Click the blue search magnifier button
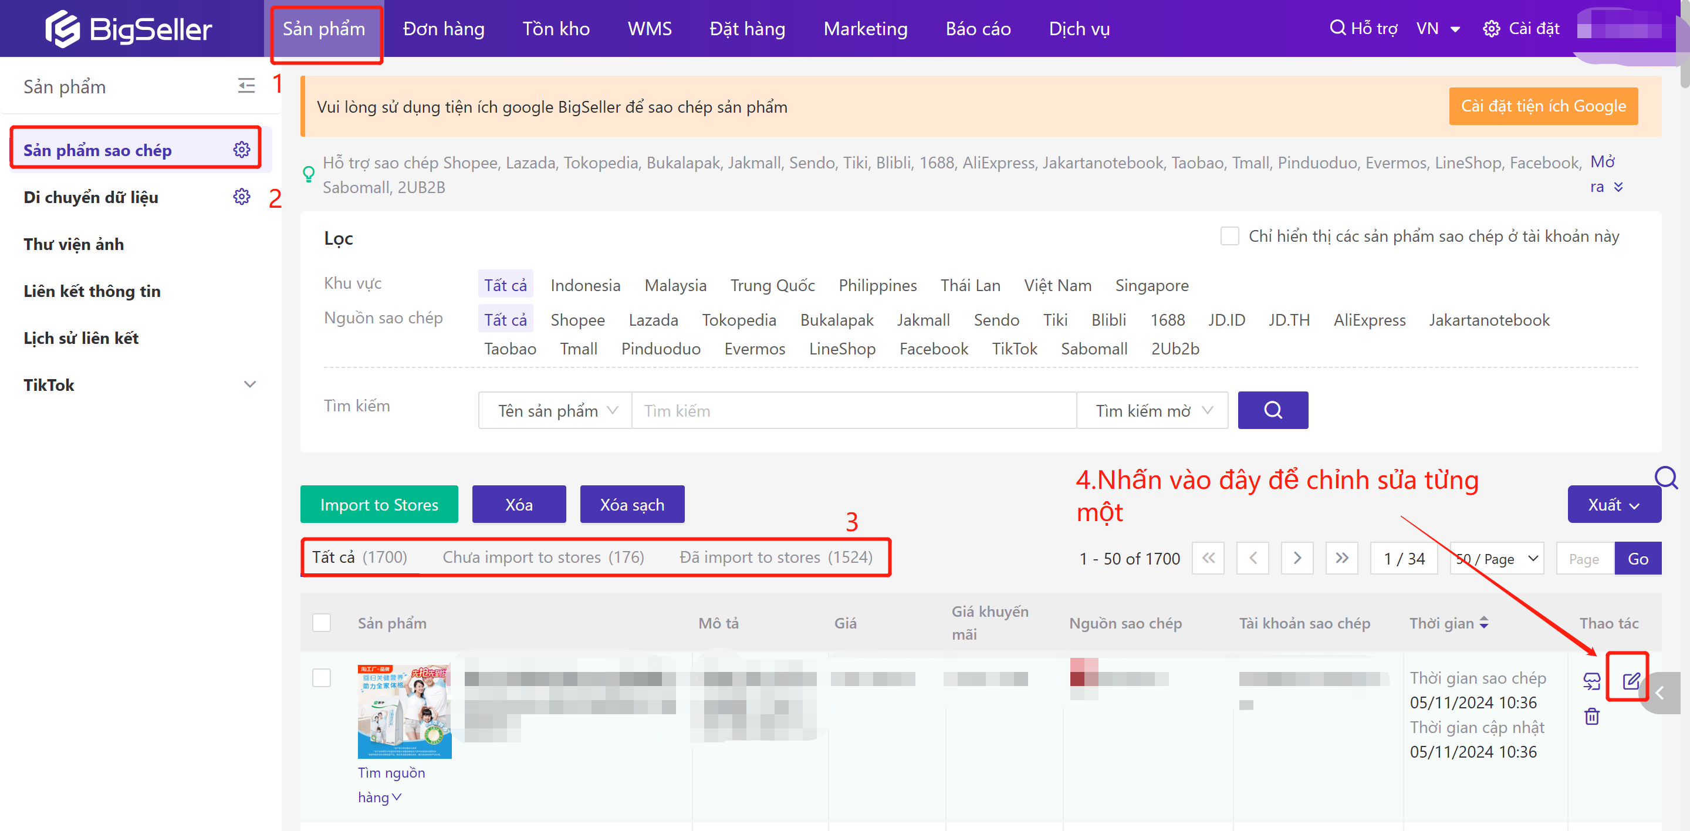1690x831 pixels. [x=1272, y=410]
